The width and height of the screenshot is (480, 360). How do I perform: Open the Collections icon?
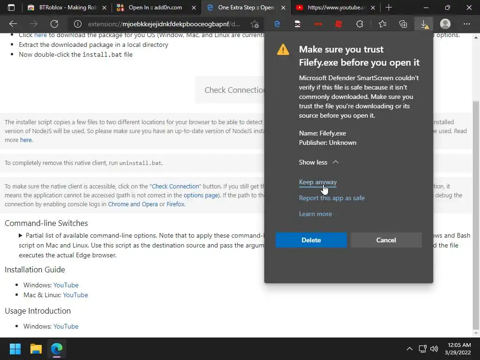point(403,24)
